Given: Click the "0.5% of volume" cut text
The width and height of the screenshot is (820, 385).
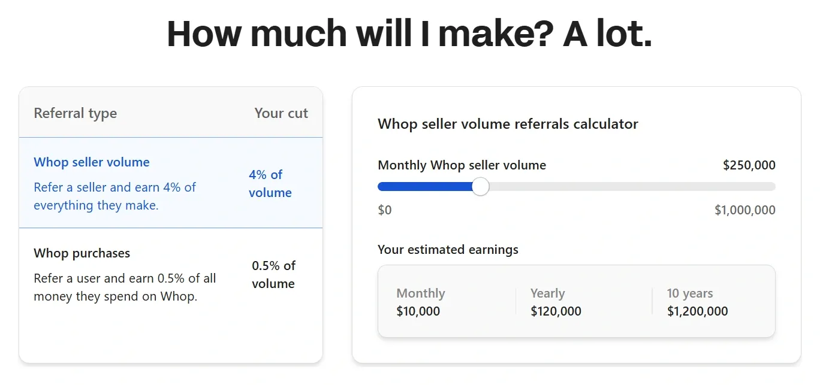Looking at the screenshot, I should tap(273, 275).
